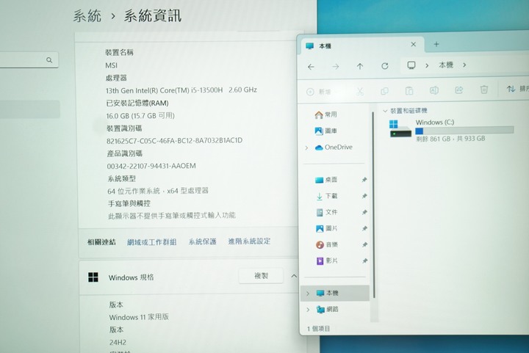Click the Forward arrow in File Explorer
This screenshot has height=353, width=529.
pos(335,67)
